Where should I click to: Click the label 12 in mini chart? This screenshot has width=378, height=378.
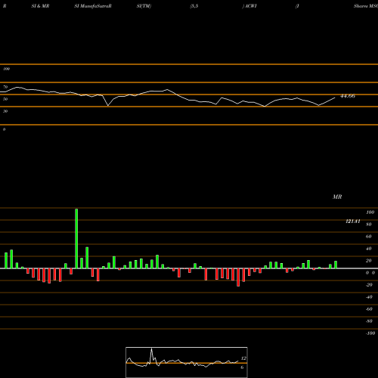click(243, 358)
